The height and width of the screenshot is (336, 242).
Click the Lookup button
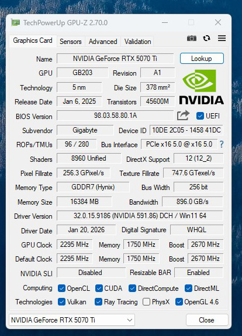tap(202, 59)
